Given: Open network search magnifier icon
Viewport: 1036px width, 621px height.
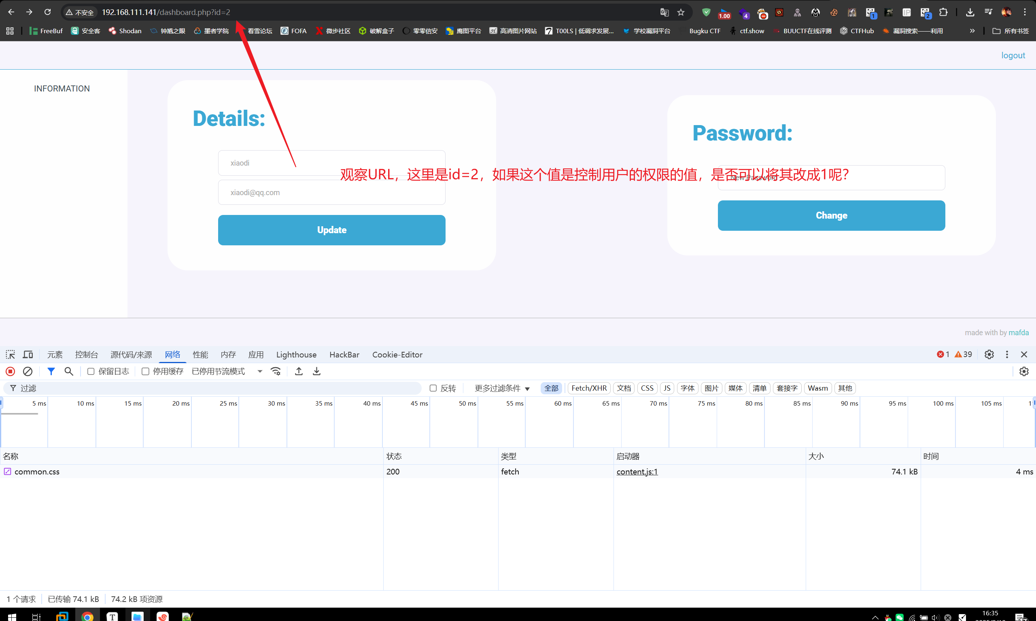Looking at the screenshot, I should (69, 371).
